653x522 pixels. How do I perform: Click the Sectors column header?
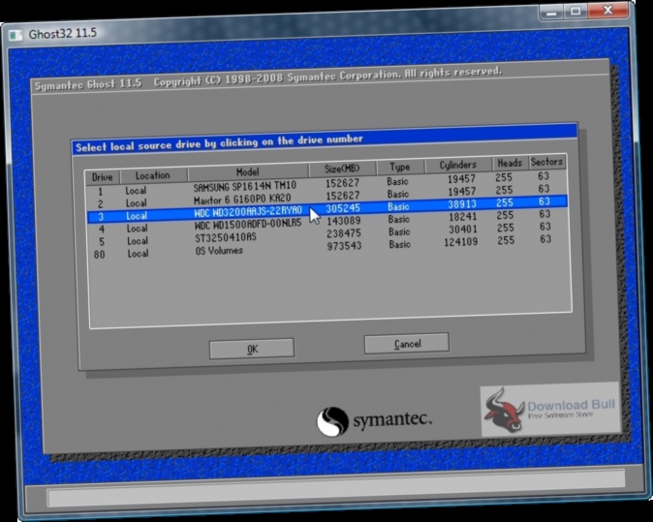pos(546,162)
